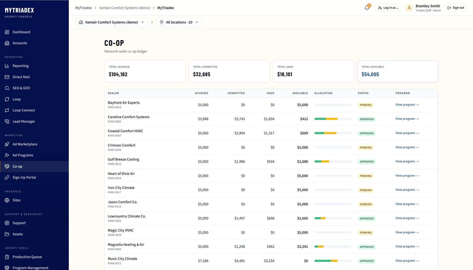Click the Loop Connect arrows icon

[7, 110]
